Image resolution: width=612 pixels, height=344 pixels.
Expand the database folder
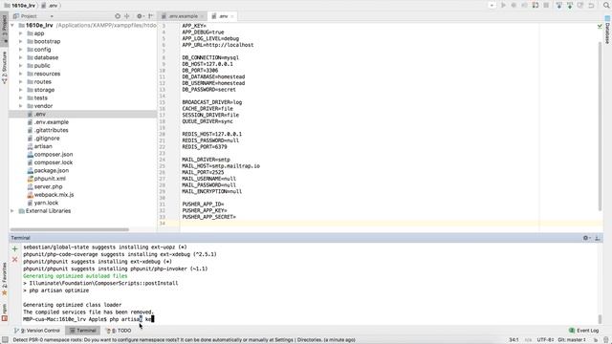[x=21, y=57]
